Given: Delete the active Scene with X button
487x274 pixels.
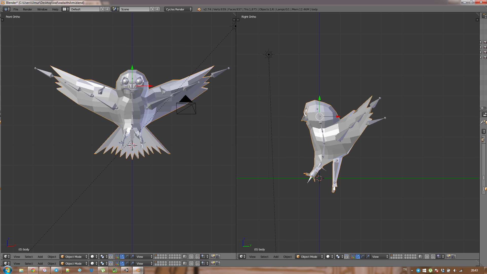Looking at the screenshot, I should pyautogui.click(x=158, y=9).
